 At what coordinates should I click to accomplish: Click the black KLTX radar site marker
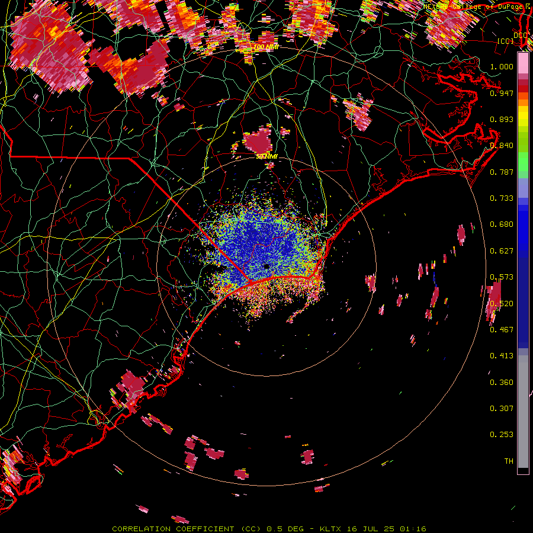coord(267,267)
